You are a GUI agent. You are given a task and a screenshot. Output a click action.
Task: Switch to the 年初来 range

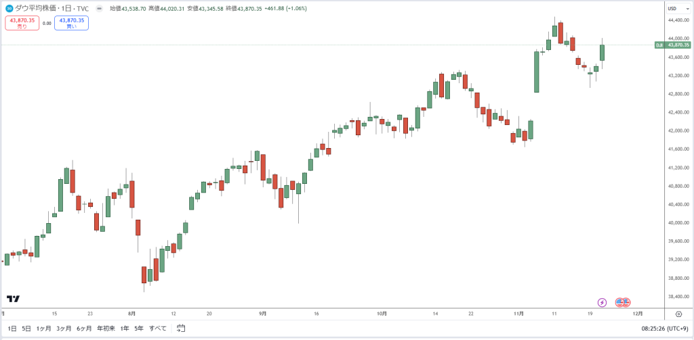[106, 328]
